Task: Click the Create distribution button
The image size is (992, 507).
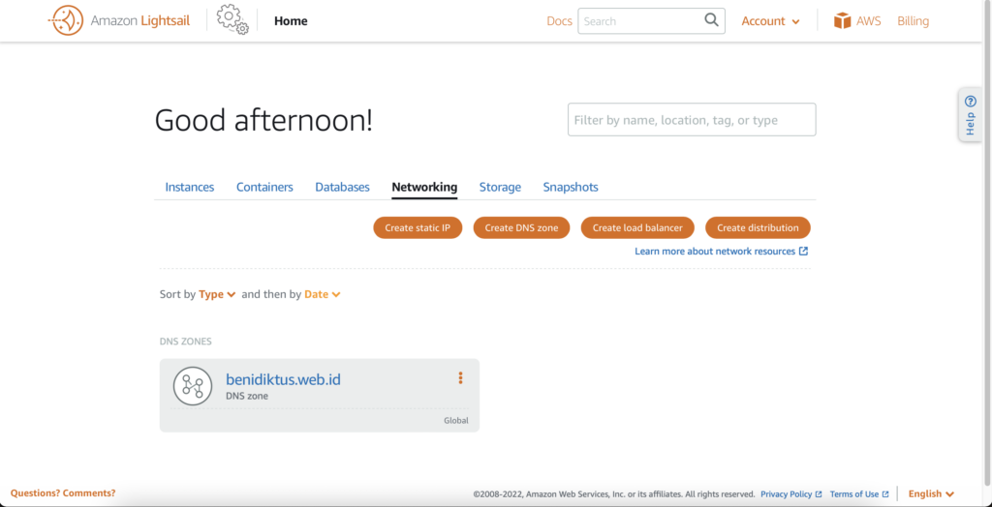Action: [758, 227]
